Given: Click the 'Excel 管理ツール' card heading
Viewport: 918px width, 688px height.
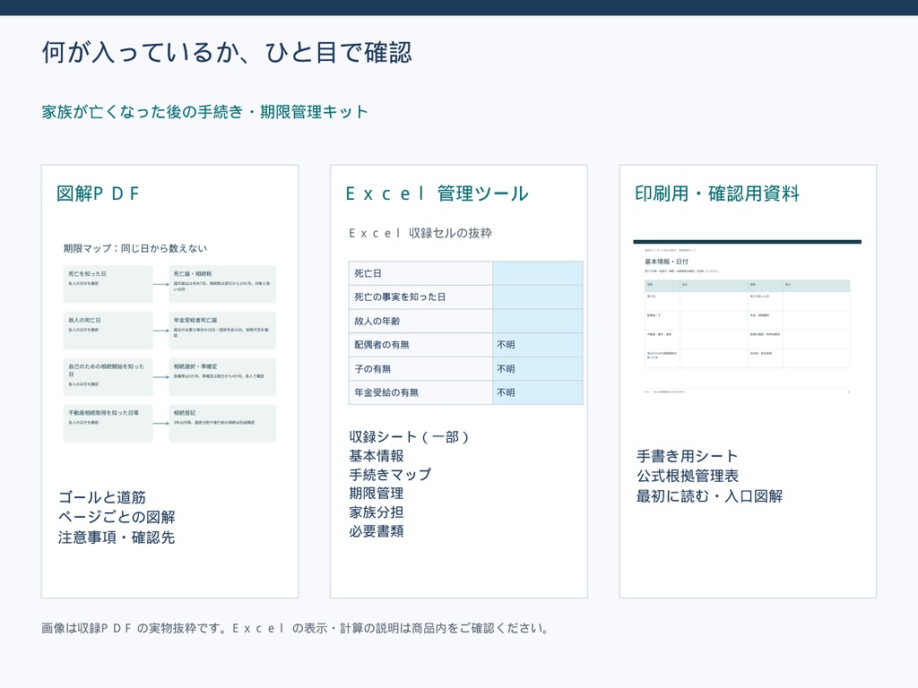Looking at the screenshot, I should point(437,193).
